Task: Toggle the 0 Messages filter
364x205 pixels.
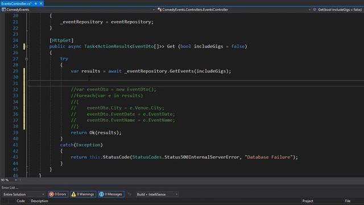Action: (x=111, y=194)
